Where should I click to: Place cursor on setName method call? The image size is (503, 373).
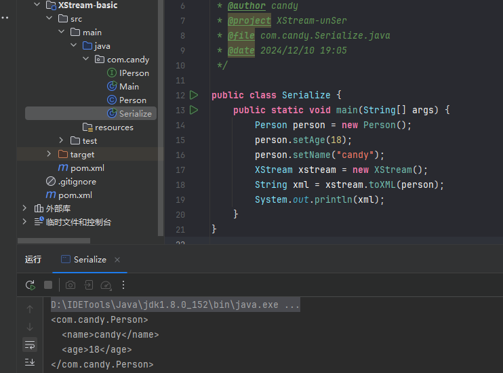(x=311, y=155)
